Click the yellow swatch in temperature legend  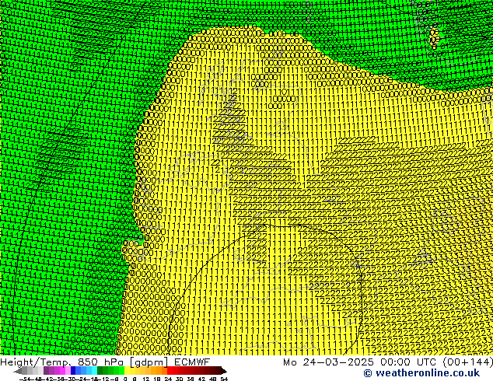[128, 371]
